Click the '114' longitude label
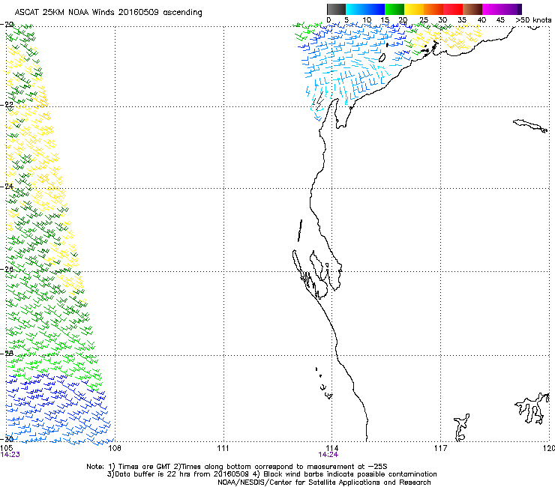The width and height of the screenshot is (555, 487). point(332,449)
